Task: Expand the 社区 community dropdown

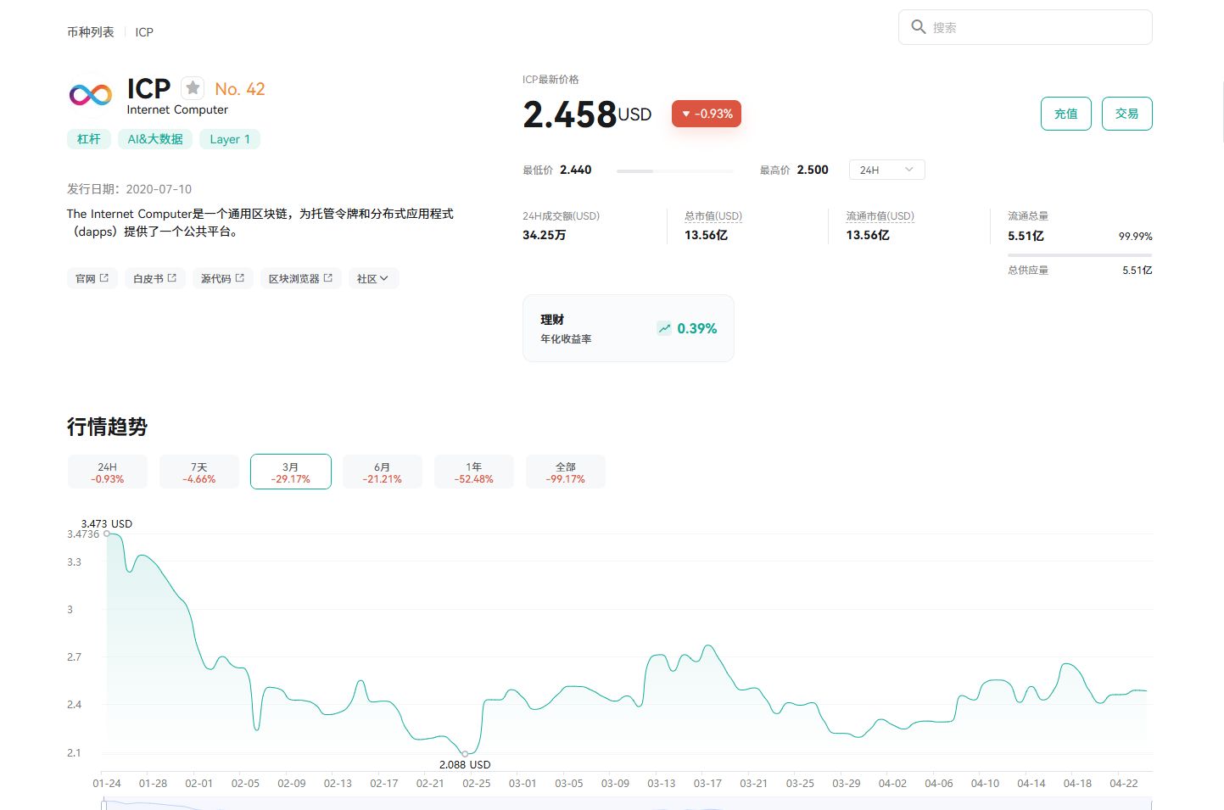Action: pyautogui.click(x=373, y=278)
